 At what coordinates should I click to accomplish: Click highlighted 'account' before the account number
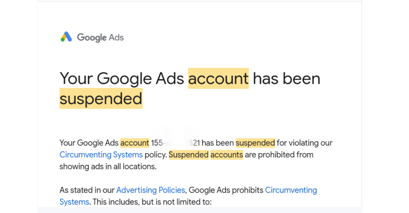(134, 143)
